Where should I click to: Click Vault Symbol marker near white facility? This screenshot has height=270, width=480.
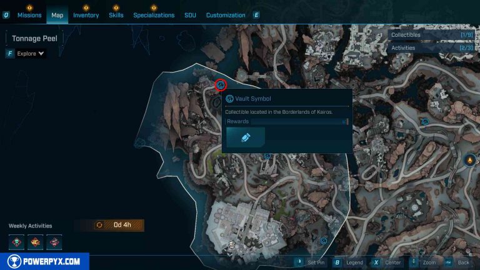pyautogui.click(x=324, y=241)
